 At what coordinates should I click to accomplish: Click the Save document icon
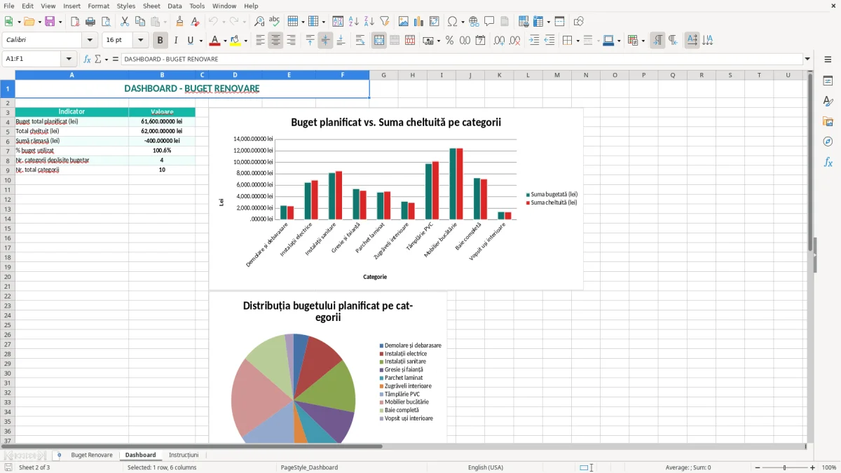50,22
